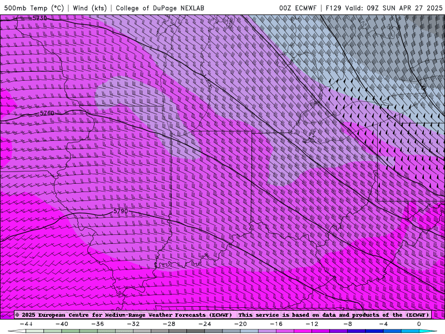Screen dimensions: 445x334
Task: Click the -4 colorbar tick label
Action: [384, 324]
